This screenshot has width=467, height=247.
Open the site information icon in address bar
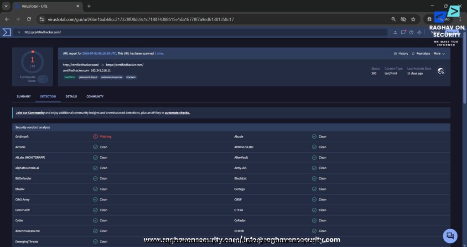point(42,19)
